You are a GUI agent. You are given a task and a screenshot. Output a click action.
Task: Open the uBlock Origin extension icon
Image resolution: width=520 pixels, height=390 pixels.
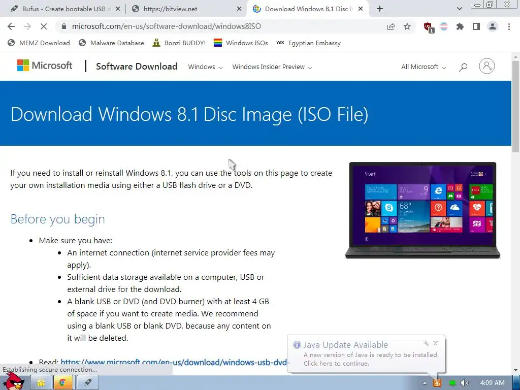point(429,27)
